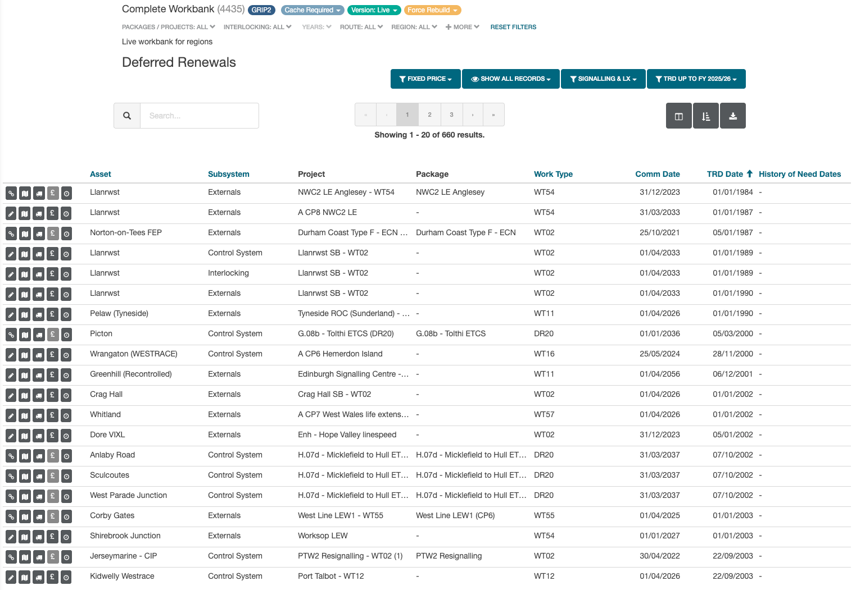The width and height of the screenshot is (856, 590).
Task: Click into the Search text field
Action: (x=200, y=116)
